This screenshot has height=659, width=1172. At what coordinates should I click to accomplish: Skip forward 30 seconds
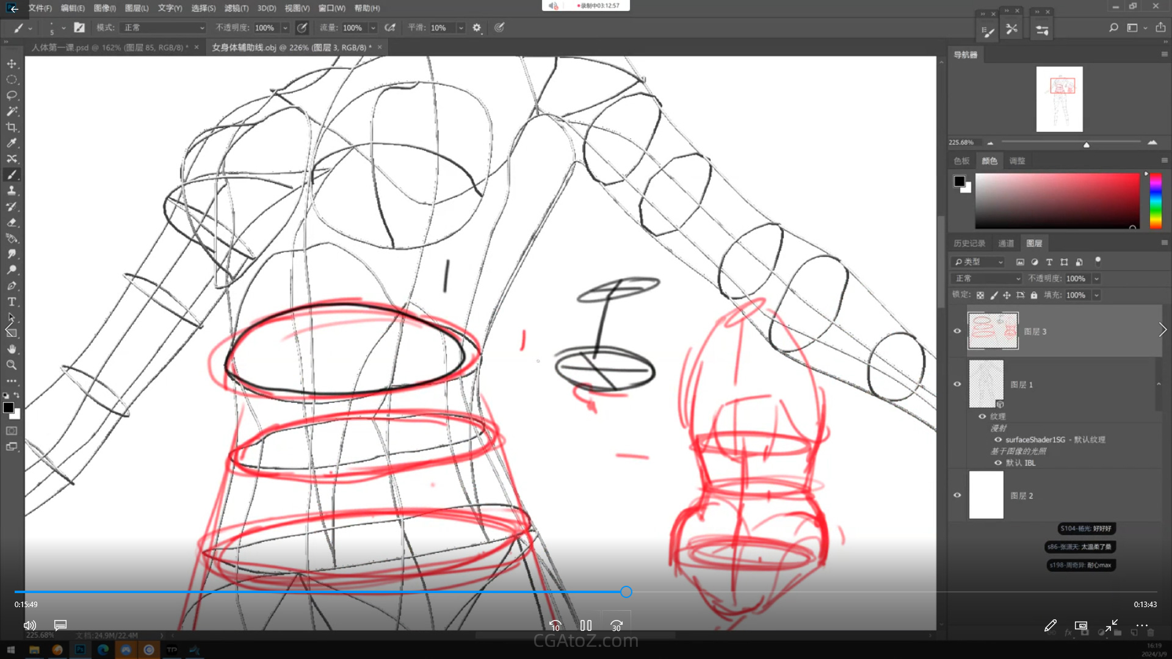pos(617,625)
